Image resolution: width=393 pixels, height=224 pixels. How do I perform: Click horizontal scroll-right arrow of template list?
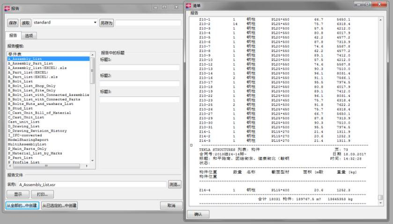click(x=87, y=166)
